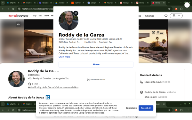Open the Rent menu
192x120 pixels.
pos(47,16)
